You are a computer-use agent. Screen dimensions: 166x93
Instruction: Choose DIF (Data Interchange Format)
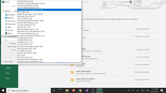[49, 47]
